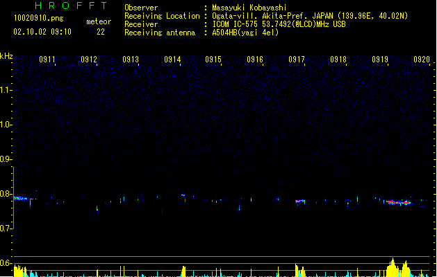The height and width of the screenshot is (277, 437).
Task: Click the 1.0 kHz axis label
Action: [x=6, y=125]
